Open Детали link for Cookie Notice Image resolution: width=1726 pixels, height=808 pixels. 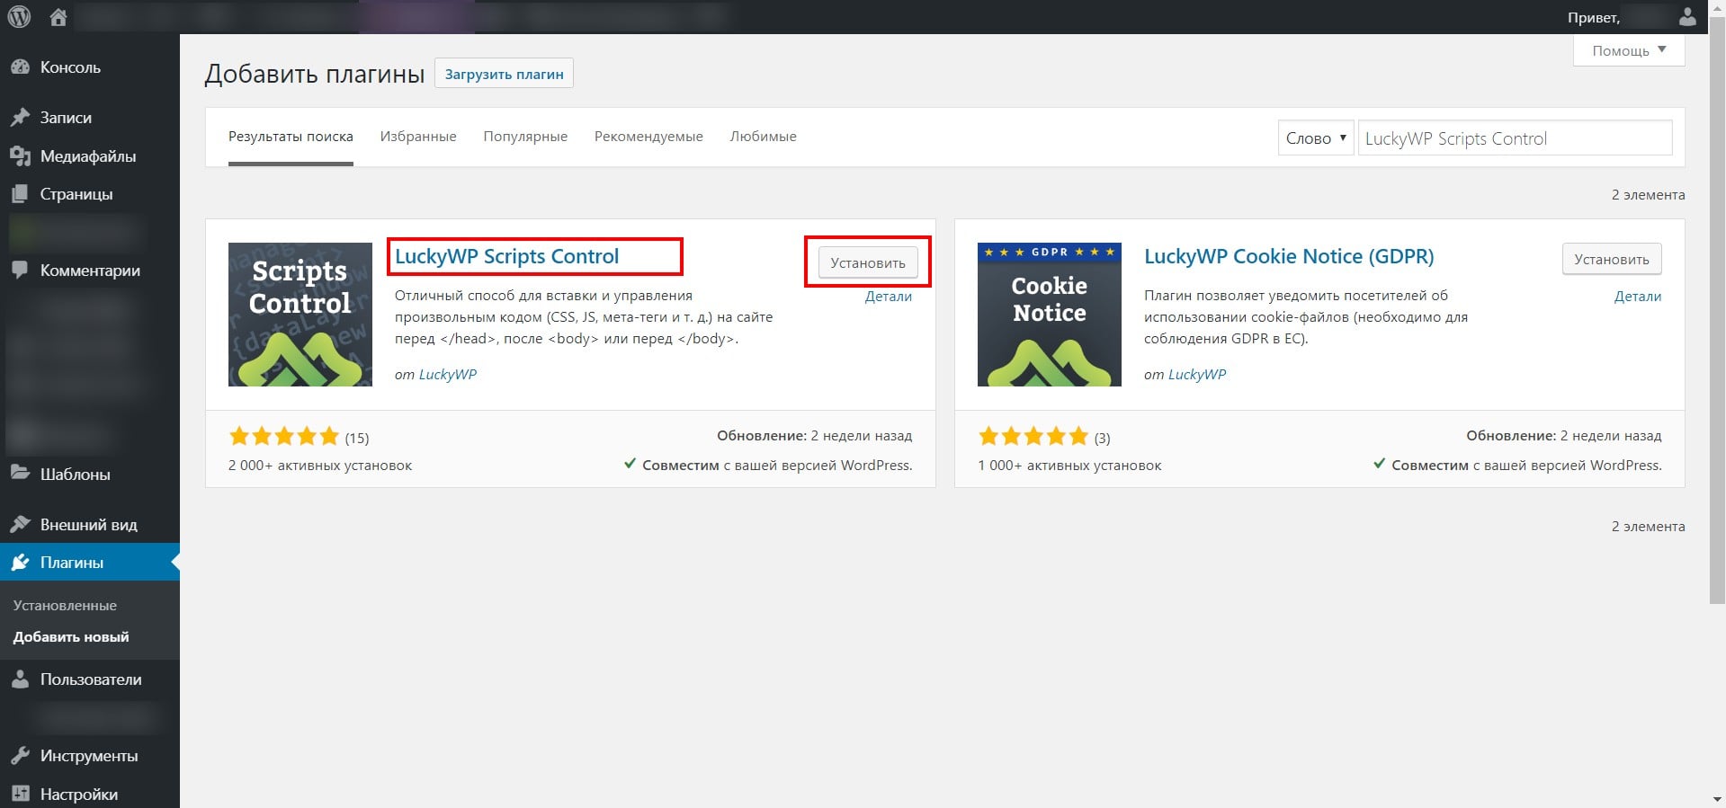[x=1637, y=297]
